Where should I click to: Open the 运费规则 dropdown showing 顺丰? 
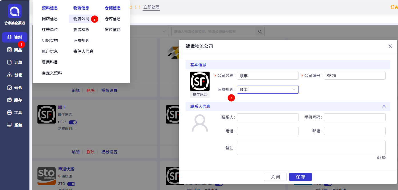click(268, 90)
